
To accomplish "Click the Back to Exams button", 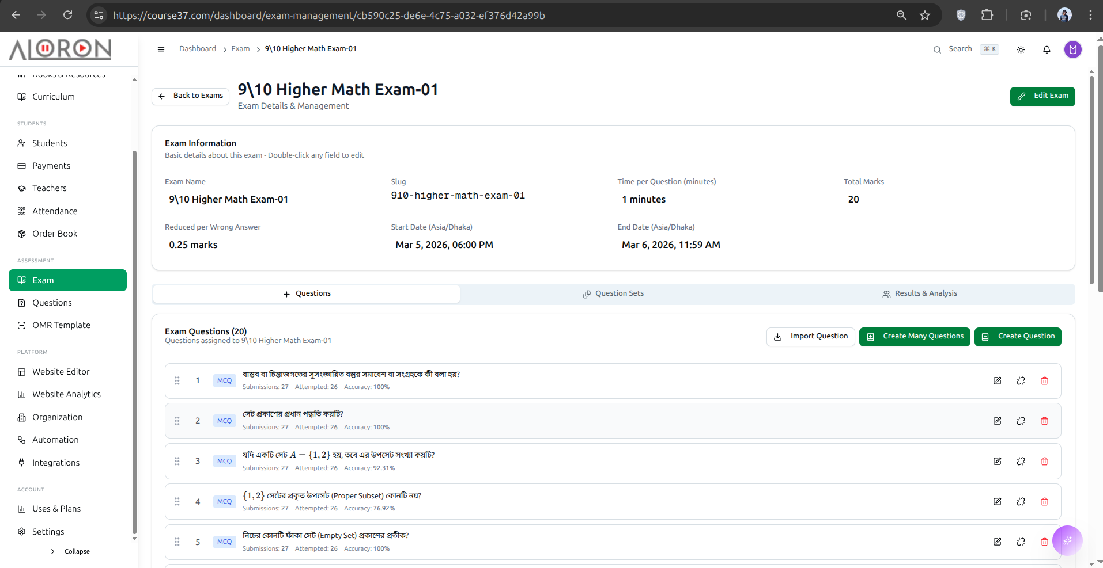I will (190, 96).
